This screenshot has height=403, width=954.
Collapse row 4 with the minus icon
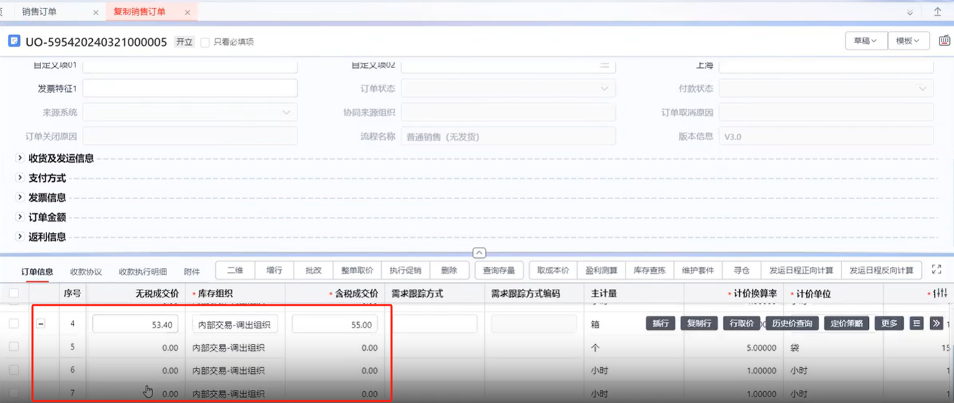[40, 324]
